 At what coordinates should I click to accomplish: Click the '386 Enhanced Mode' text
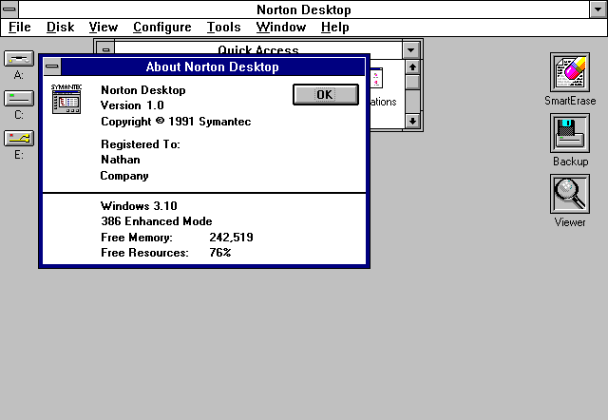[x=156, y=221]
